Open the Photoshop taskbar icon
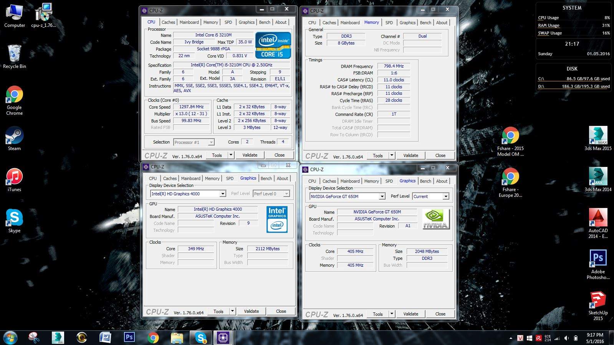 (129, 338)
